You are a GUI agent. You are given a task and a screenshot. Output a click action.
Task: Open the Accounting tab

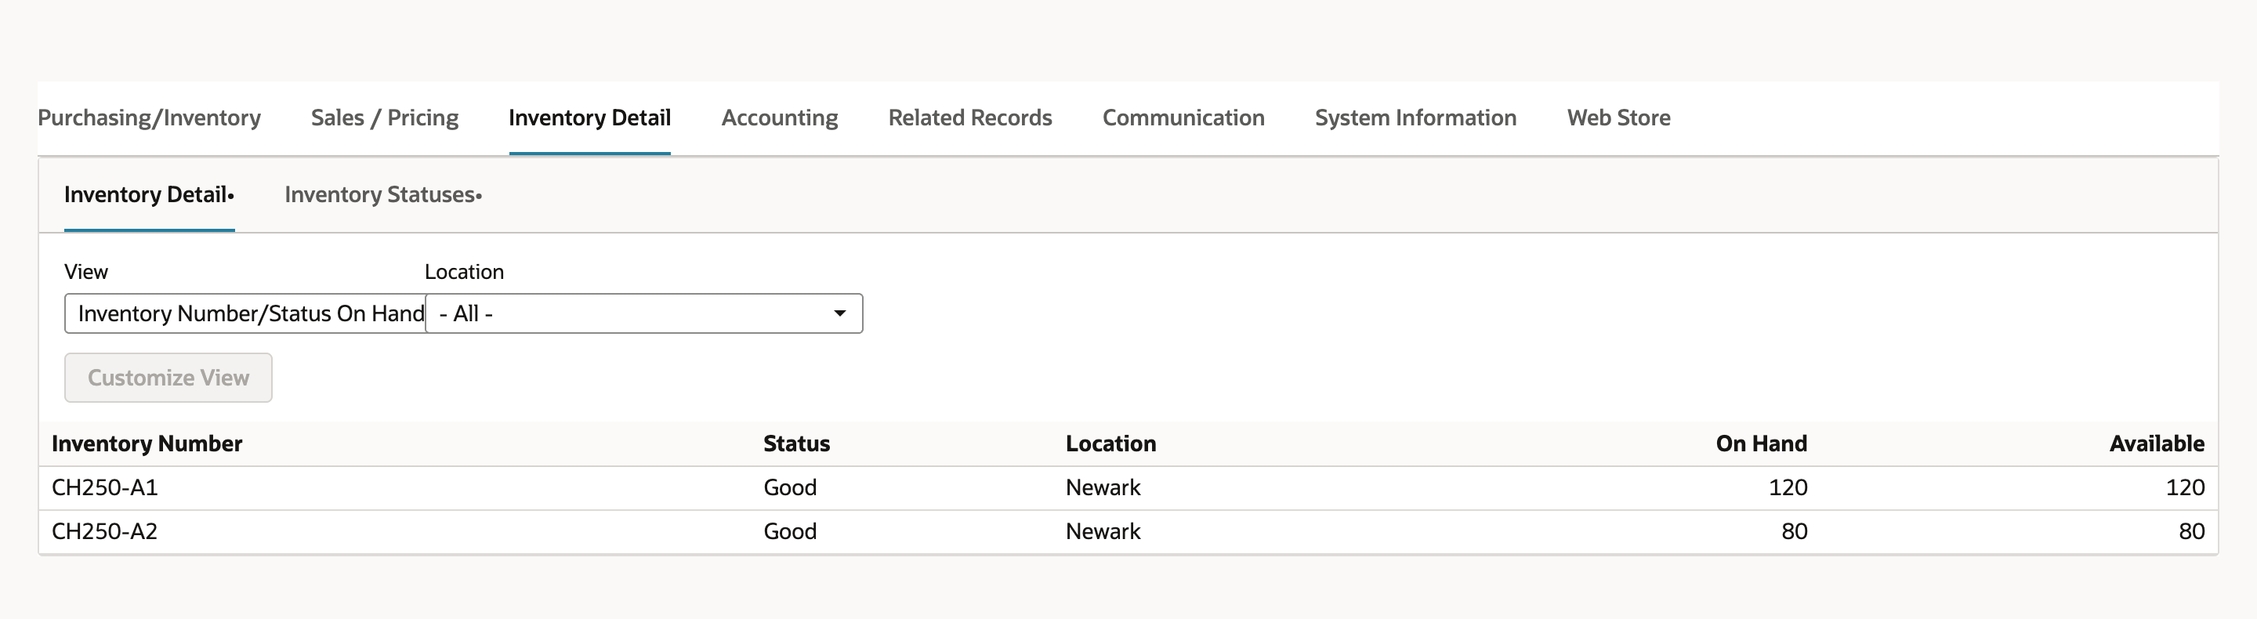tap(780, 118)
